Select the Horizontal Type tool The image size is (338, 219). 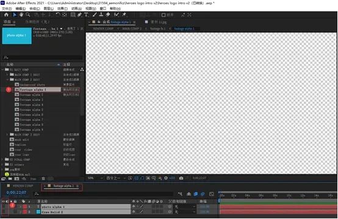click(86, 15)
